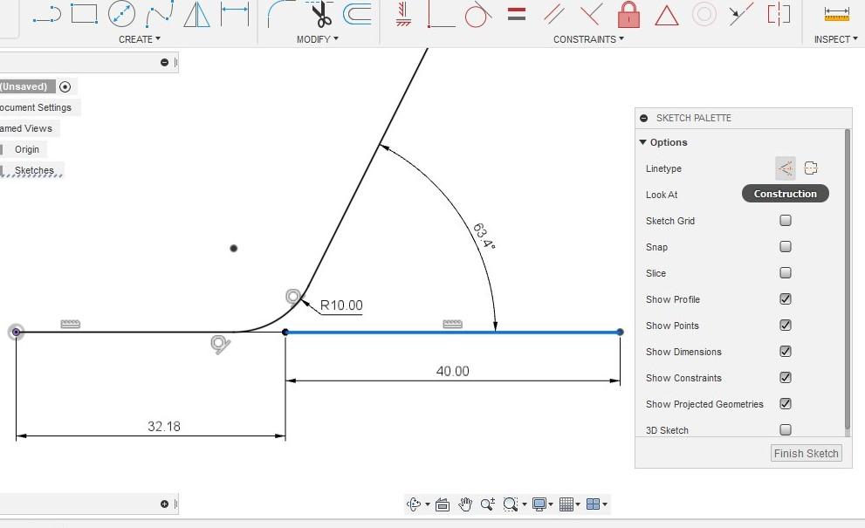Viewport: 865px width, 528px height.
Task: Uncheck Show Profile
Action: tap(786, 299)
